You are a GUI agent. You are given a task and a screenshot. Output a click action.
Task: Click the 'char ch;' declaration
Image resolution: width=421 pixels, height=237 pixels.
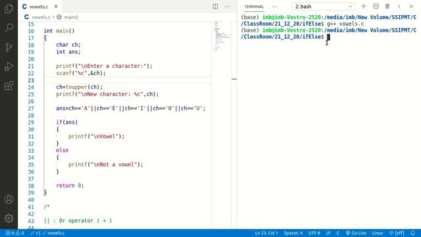pyautogui.click(x=68, y=45)
